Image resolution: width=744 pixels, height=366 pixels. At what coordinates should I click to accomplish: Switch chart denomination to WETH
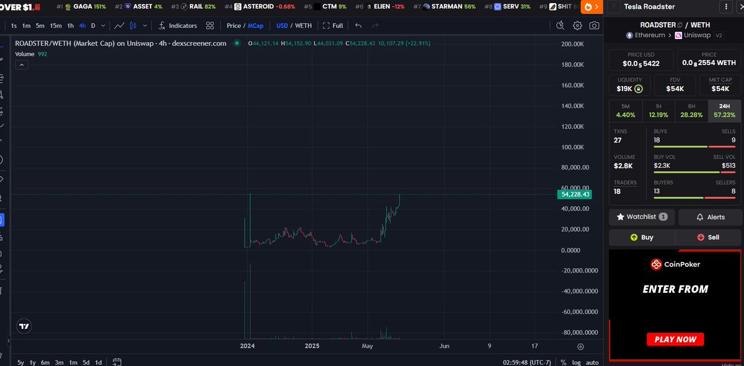pos(303,25)
